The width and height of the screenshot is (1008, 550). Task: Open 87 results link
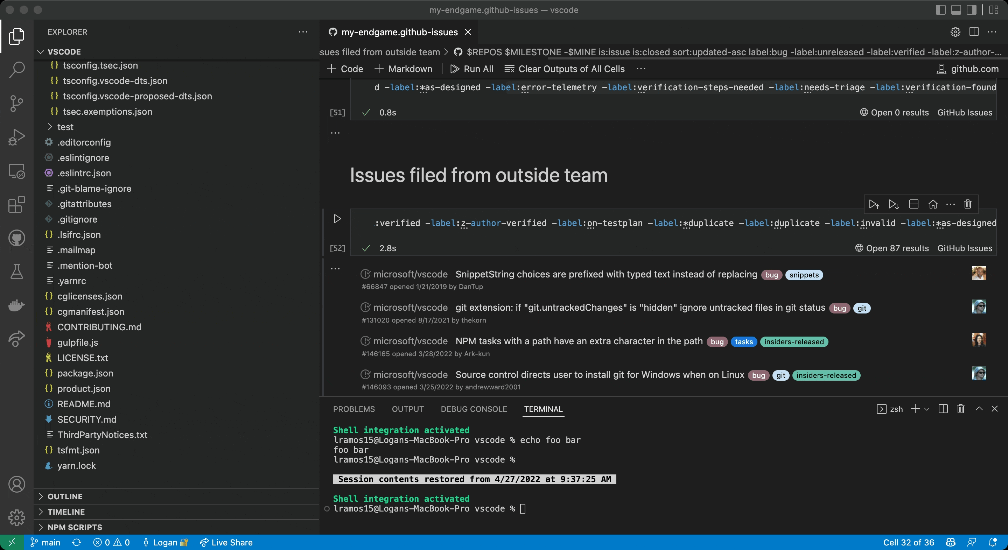coord(892,248)
